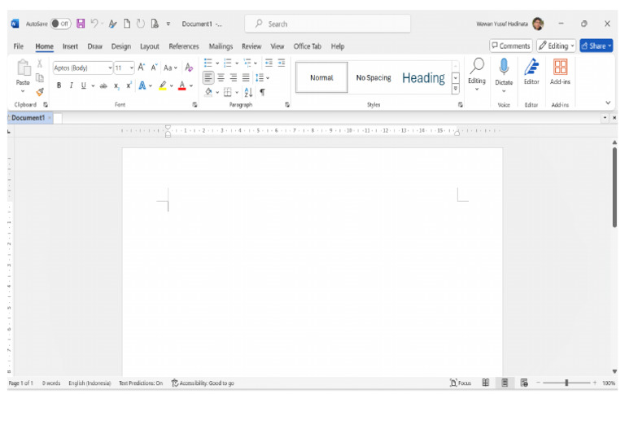
Task: Collapse the ribbon chevron
Action: [608, 103]
